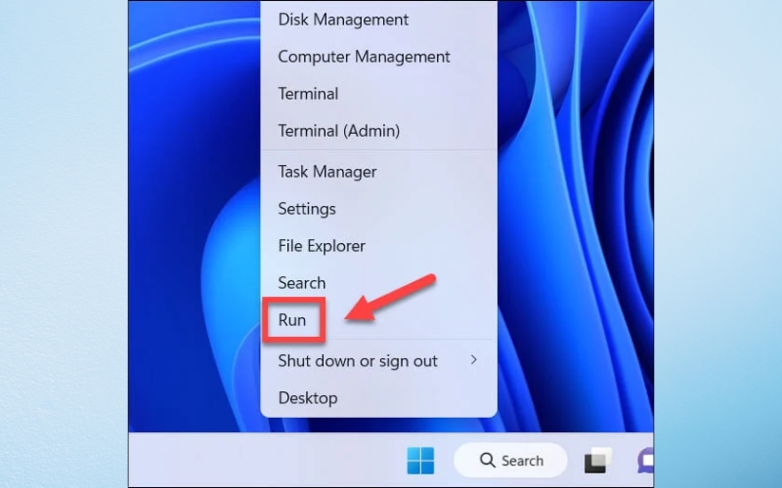
Task: Select Search in the context menu
Action: coord(301,283)
